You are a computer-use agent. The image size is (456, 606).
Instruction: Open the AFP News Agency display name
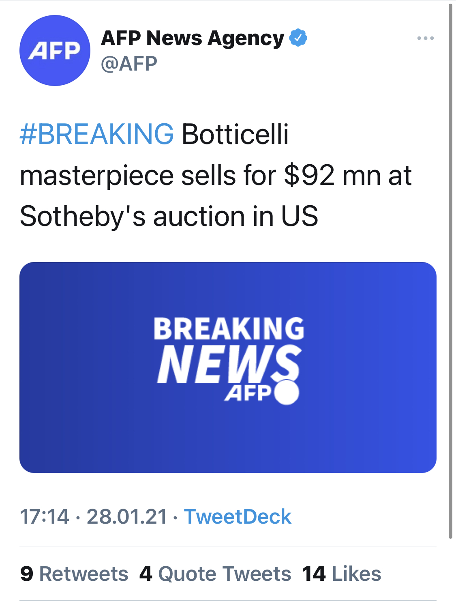click(193, 38)
